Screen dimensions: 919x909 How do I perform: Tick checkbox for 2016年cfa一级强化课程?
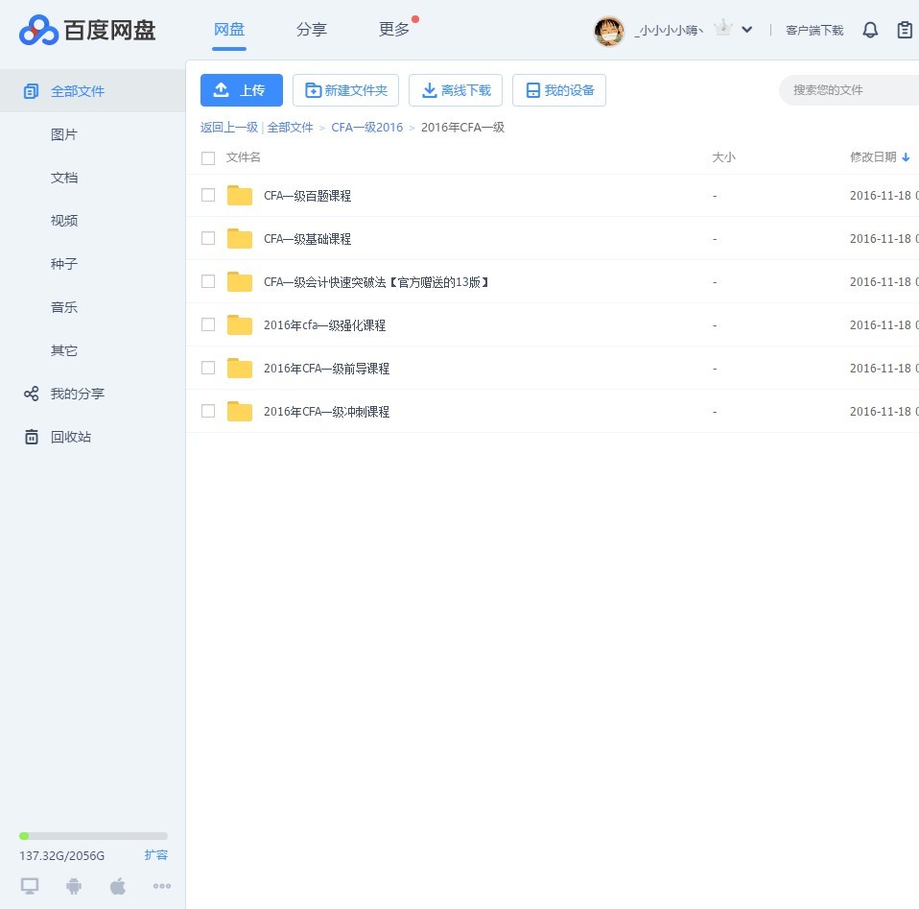tap(208, 324)
